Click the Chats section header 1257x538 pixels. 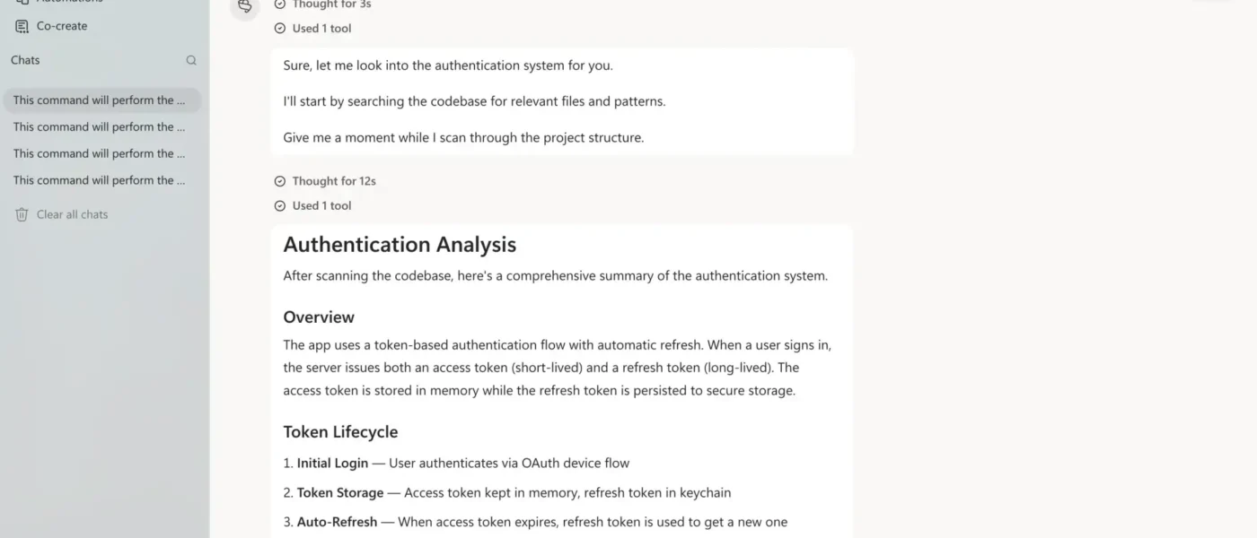tap(25, 60)
